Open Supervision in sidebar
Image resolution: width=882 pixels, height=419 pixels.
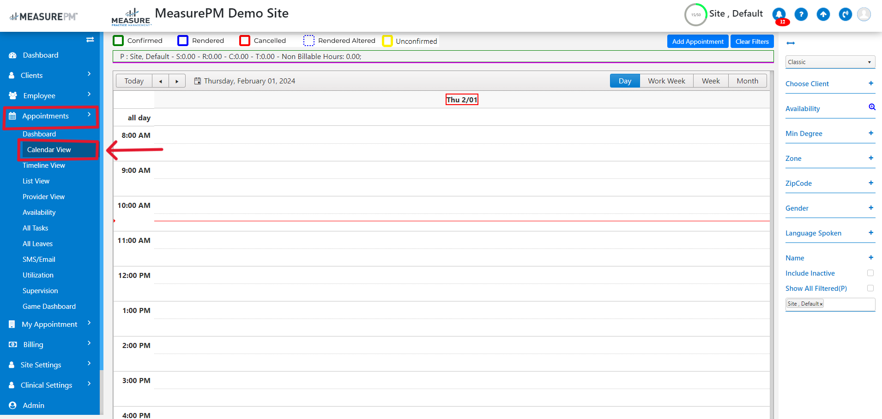click(x=40, y=291)
